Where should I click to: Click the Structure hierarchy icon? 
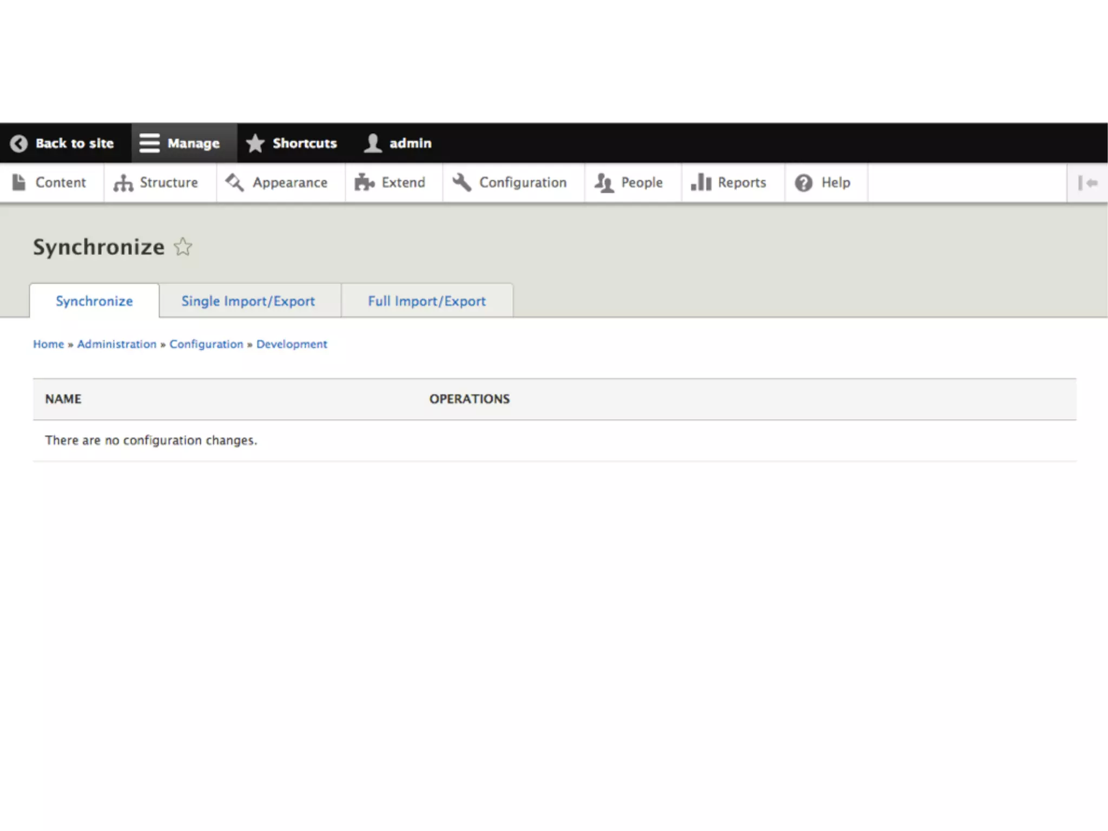(x=123, y=183)
